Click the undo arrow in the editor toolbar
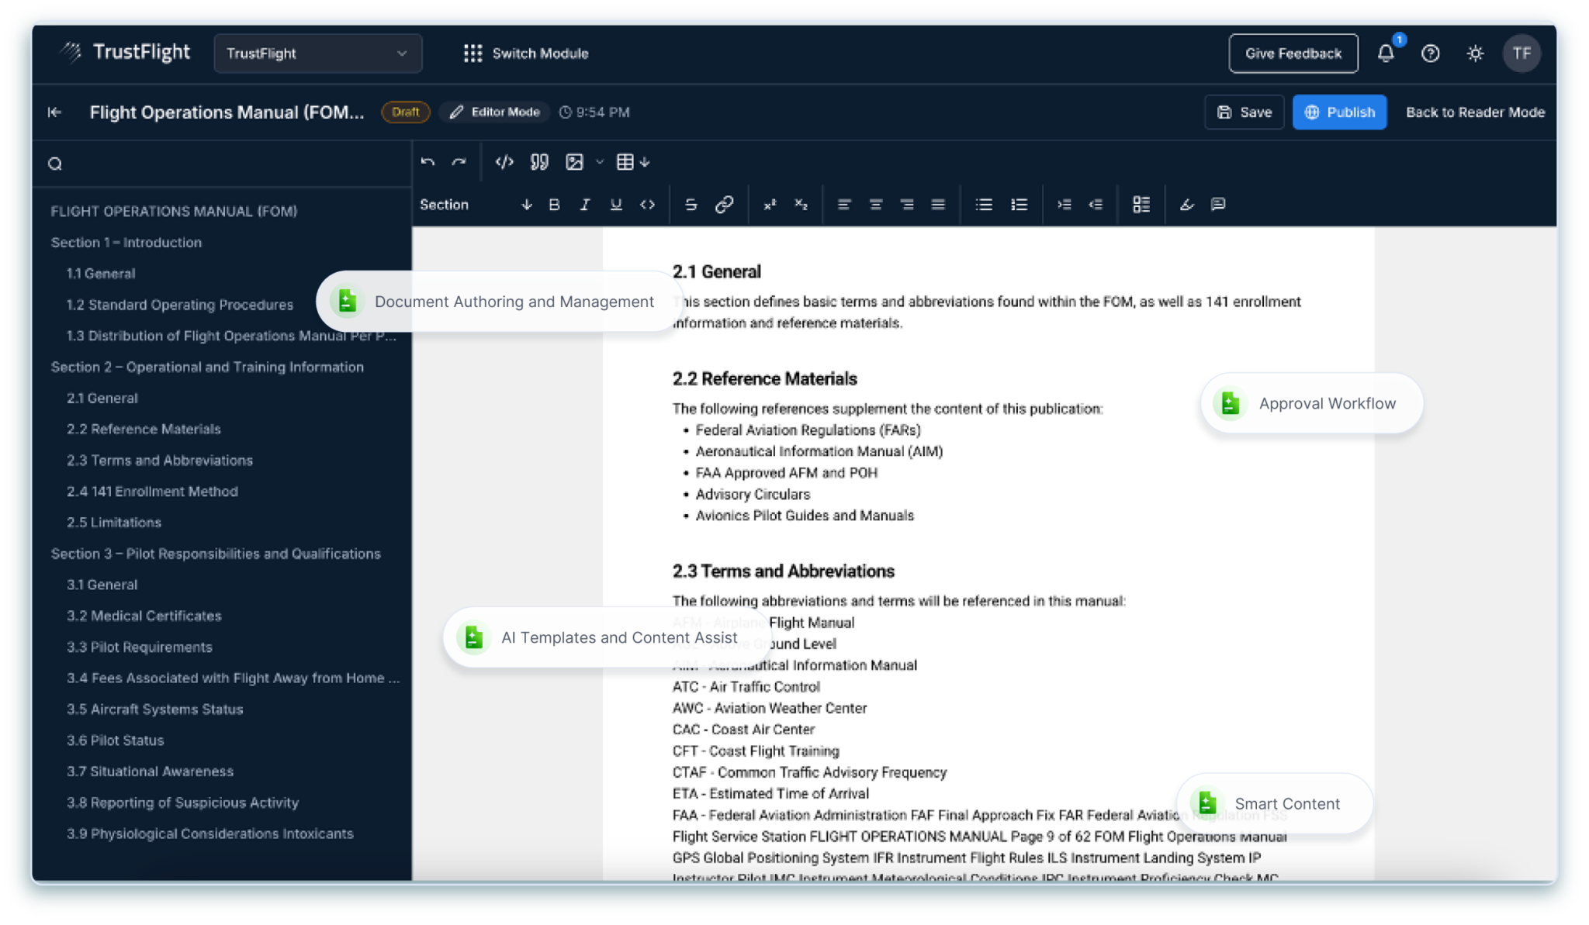The height and width of the screenshot is (925, 1589). (x=428, y=161)
